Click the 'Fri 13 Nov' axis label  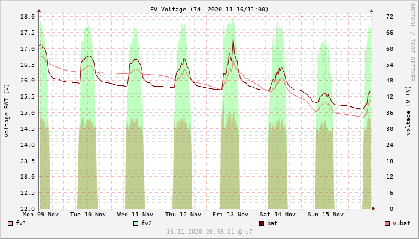click(230, 214)
